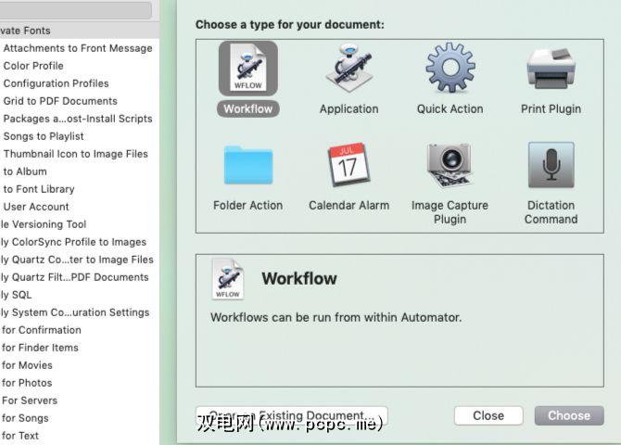
Task: Select the 'to Album' action row
Action: 79,172
